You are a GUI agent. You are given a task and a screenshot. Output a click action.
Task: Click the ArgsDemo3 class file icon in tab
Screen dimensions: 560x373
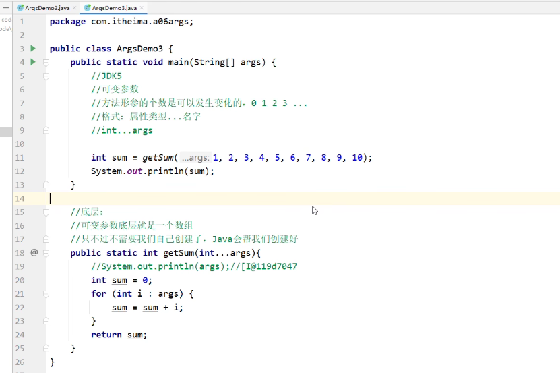coord(87,8)
